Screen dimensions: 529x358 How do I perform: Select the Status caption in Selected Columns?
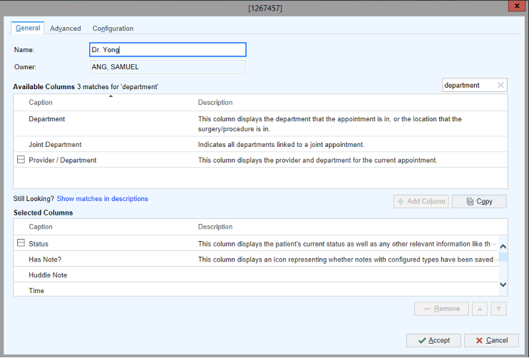tap(38, 244)
